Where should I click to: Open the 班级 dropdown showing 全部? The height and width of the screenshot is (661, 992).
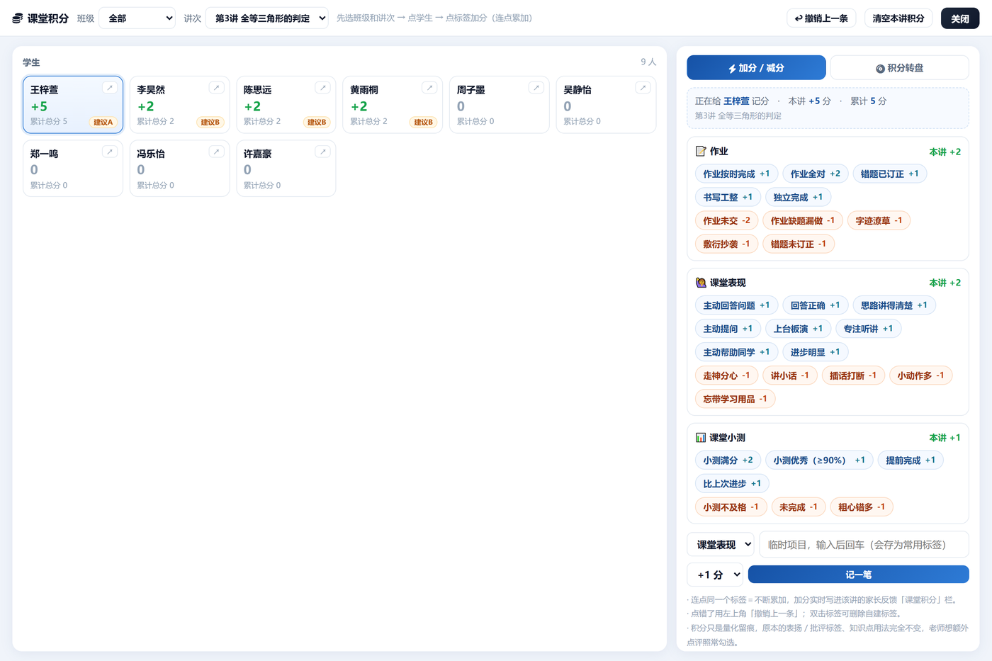(x=137, y=18)
